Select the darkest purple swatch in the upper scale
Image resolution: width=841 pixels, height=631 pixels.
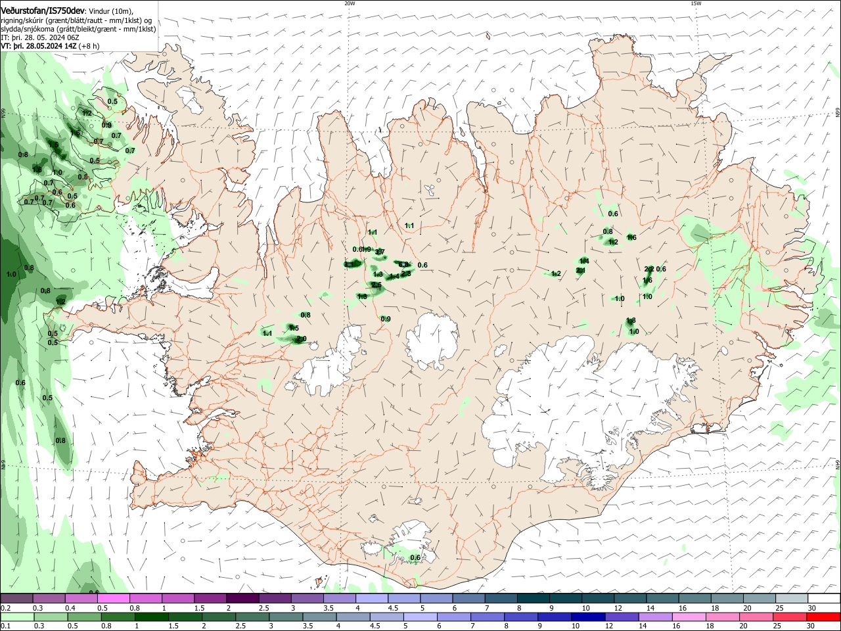pyautogui.click(x=242, y=598)
